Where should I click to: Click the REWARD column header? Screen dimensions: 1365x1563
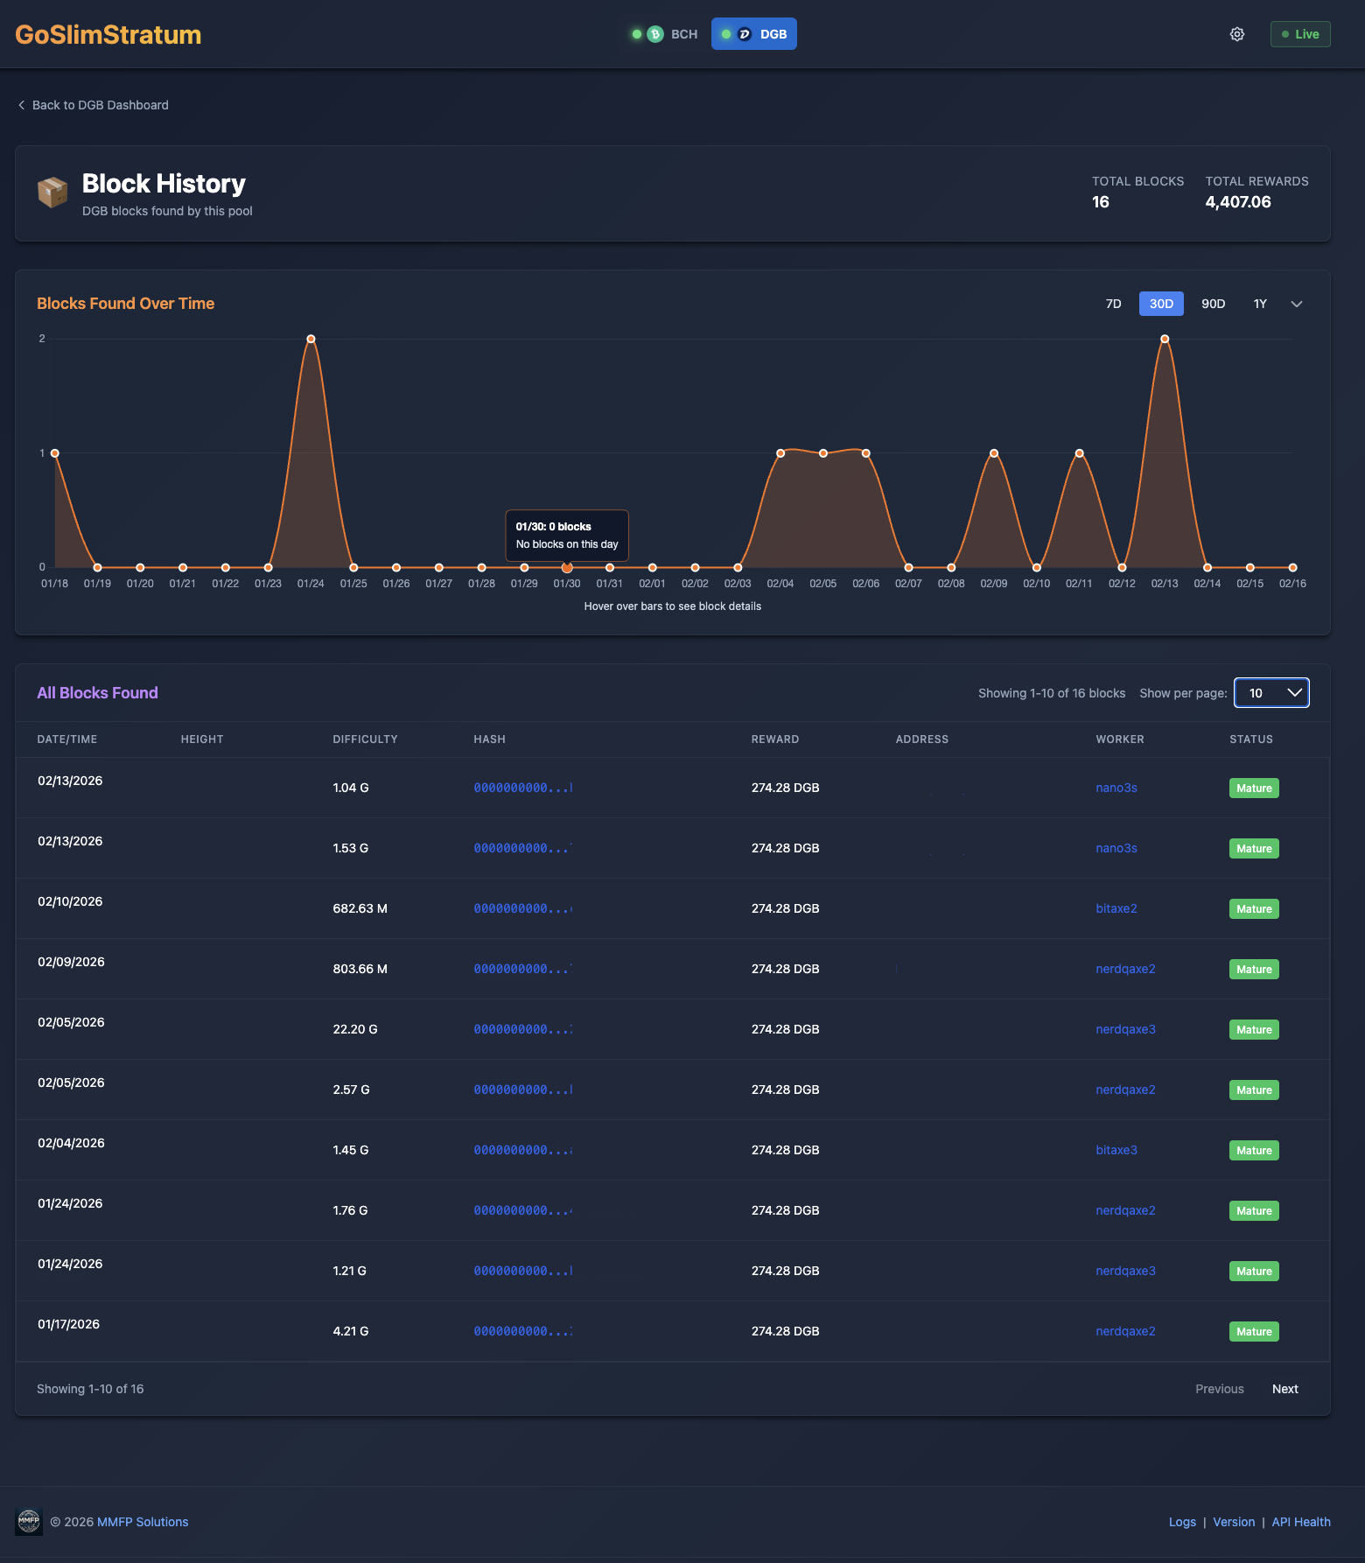(x=775, y=739)
